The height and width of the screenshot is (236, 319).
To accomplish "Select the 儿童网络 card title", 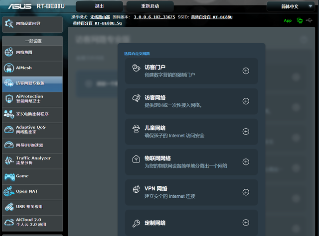I will coord(155,128).
